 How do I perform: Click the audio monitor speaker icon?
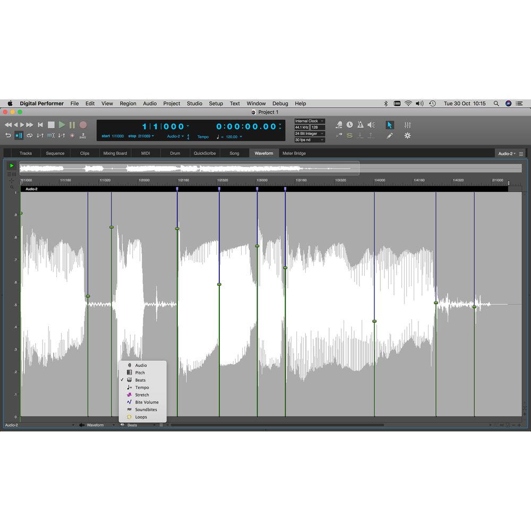click(x=371, y=125)
